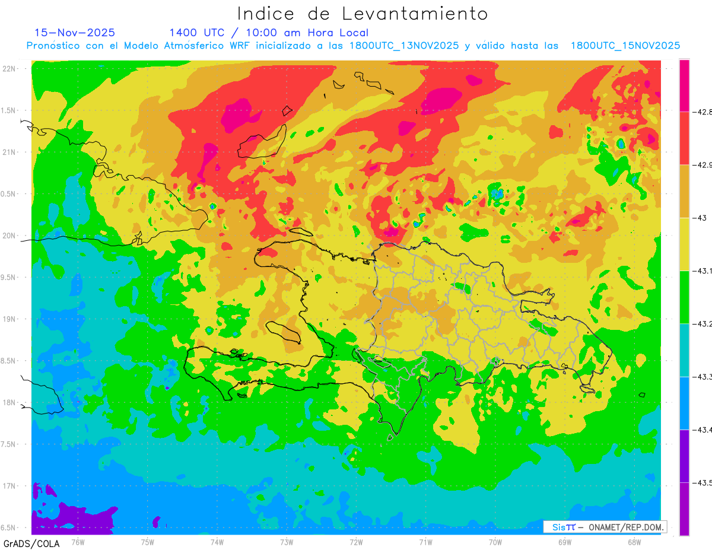Click the "Indice de Levantamiento" title

click(363, 13)
